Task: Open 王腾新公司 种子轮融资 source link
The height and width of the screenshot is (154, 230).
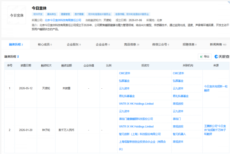Action: coord(215,130)
